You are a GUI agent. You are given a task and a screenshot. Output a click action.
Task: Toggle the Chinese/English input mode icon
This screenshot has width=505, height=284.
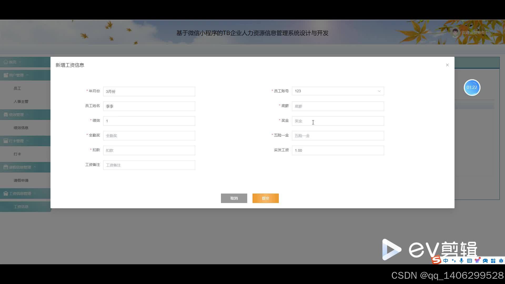446,261
